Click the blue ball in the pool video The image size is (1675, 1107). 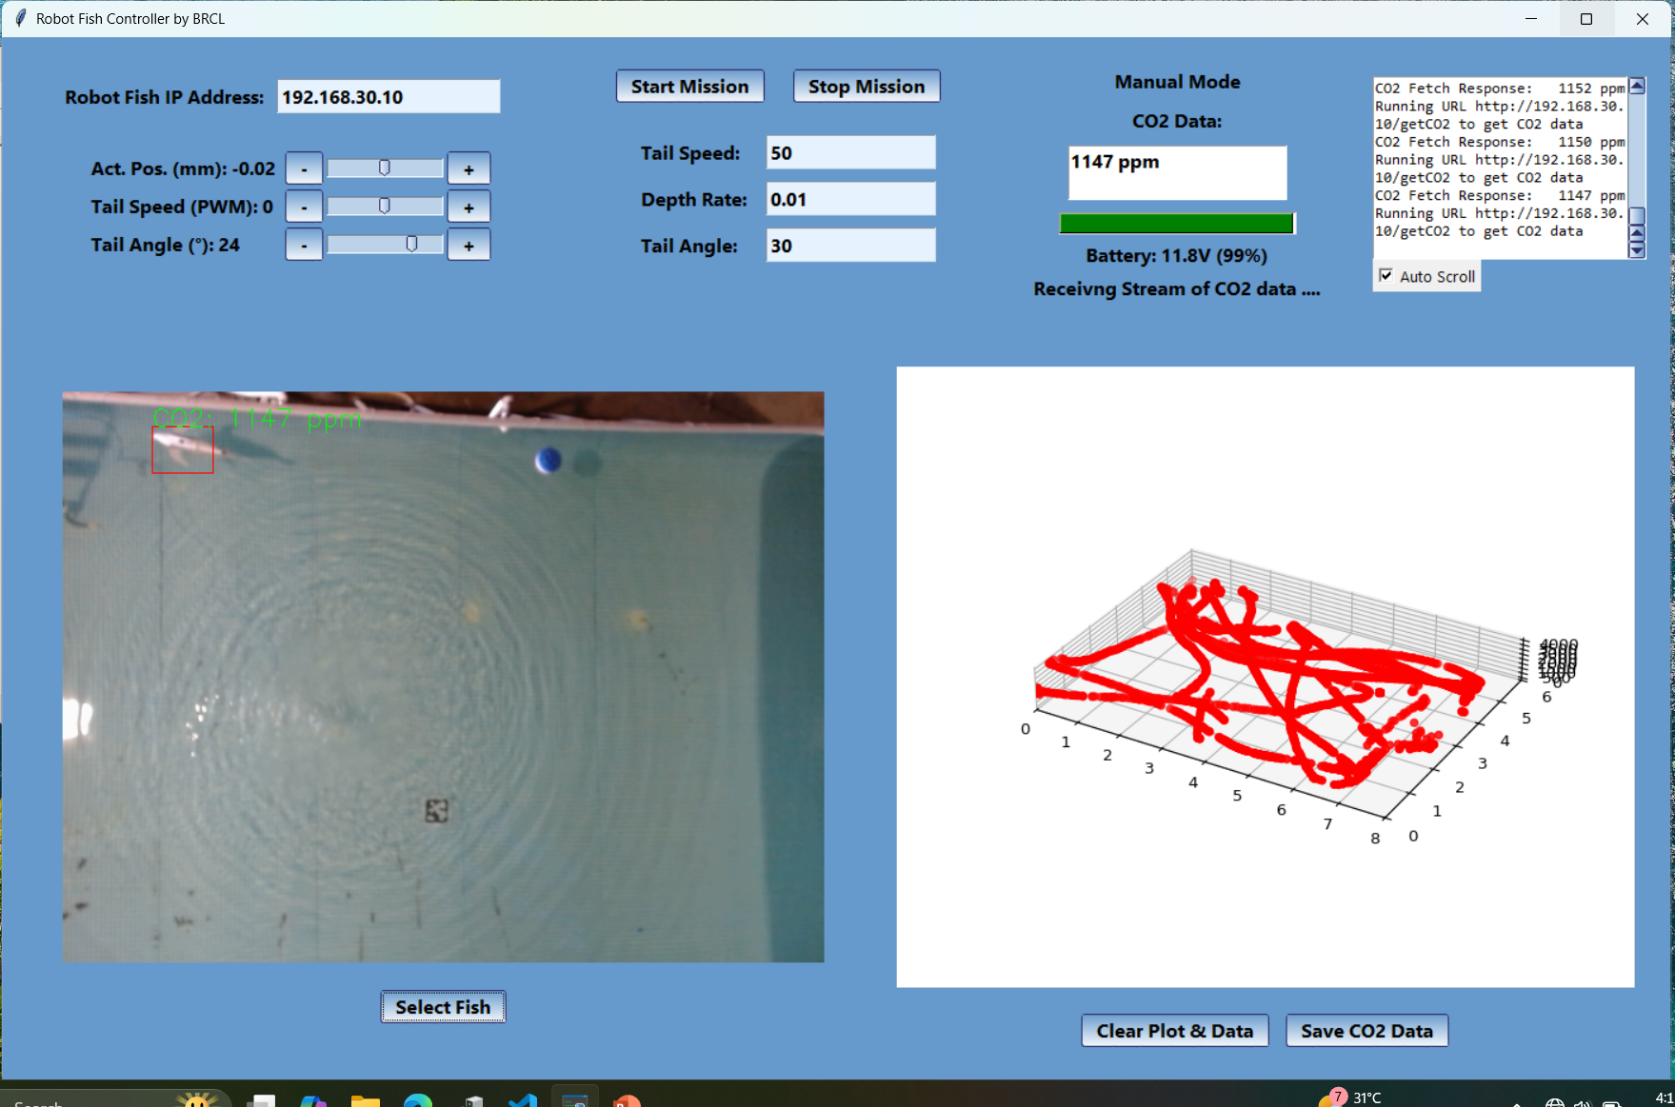click(548, 461)
